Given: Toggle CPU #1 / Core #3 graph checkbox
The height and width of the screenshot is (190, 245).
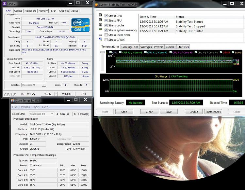Looking at the screenshot, I should click(171, 52).
